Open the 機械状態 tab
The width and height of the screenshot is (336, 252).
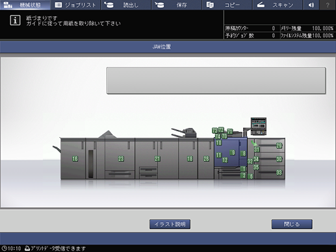(25, 5)
